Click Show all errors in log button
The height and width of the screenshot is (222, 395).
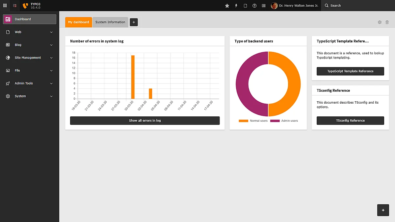(145, 121)
